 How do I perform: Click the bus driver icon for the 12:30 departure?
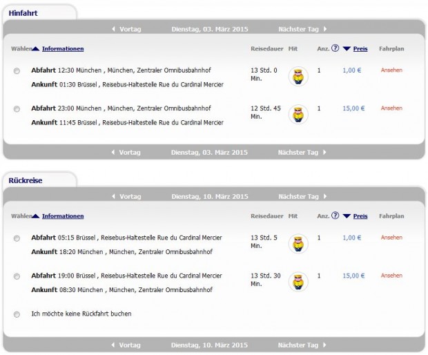click(298, 76)
